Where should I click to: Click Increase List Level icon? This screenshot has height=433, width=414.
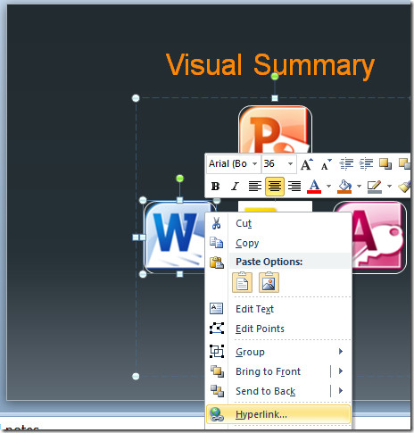[x=366, y=164]
